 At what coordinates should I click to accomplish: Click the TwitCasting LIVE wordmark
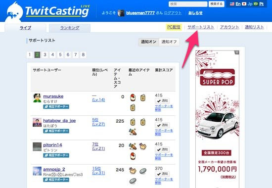pos(57,11)
